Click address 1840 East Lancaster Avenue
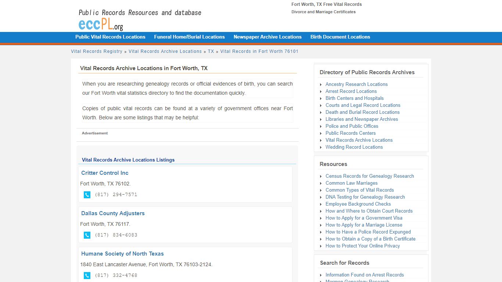Screen dimensions: 502x282 pos(146,264)
